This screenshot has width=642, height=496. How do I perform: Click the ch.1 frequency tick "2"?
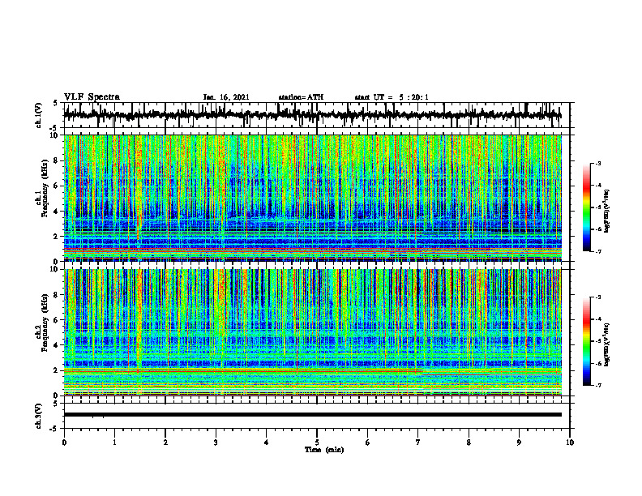click(x=56, y=237)
